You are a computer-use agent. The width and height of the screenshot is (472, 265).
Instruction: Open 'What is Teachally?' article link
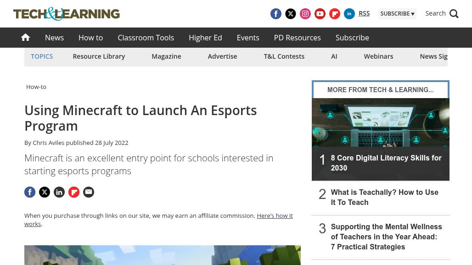pos(384,197)
